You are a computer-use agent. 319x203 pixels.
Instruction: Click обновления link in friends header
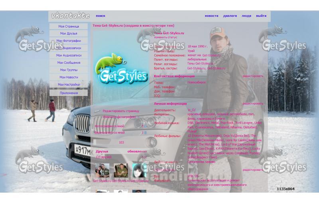(x=137, y=151)
